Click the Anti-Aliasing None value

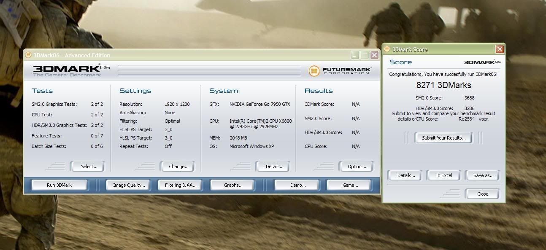pyautogui.click(x=170, y=113)
